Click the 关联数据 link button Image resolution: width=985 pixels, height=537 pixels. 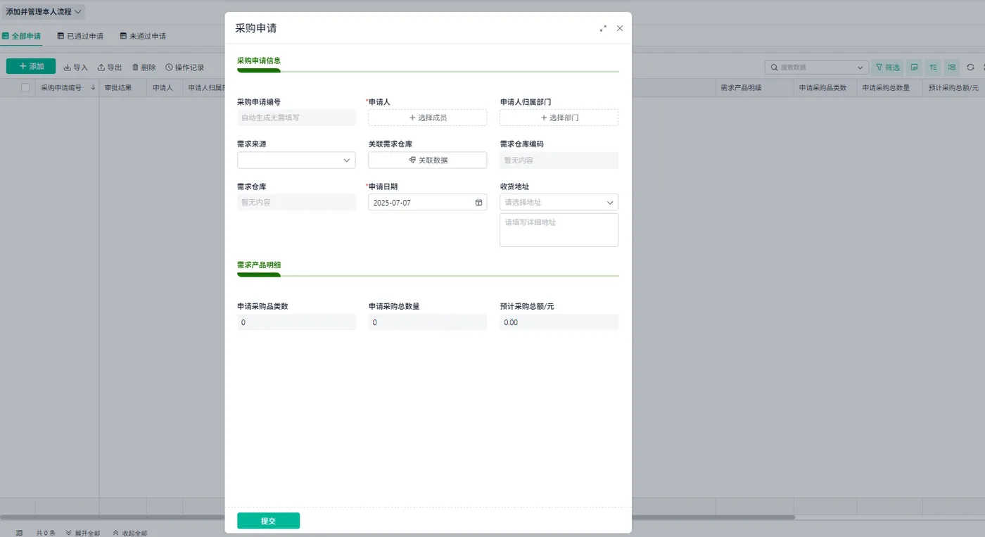tap(428, 160)
